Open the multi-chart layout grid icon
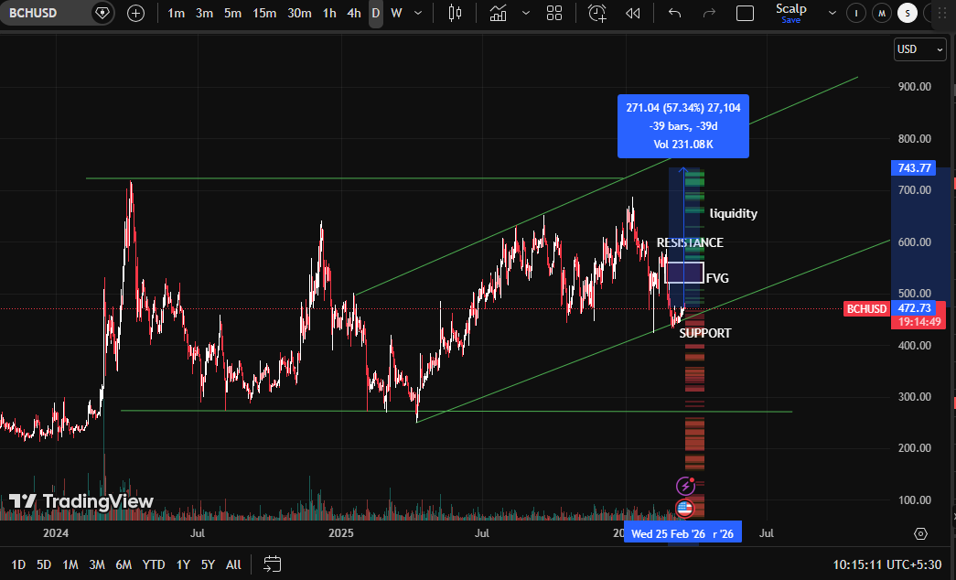 [553, 13]
